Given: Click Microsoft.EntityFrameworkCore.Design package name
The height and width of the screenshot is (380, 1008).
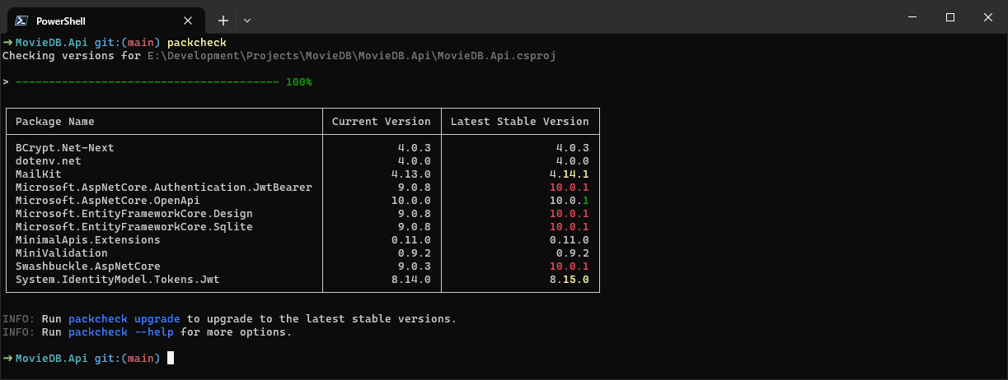Looking at the screenshot, I should [x=134, y=214].
